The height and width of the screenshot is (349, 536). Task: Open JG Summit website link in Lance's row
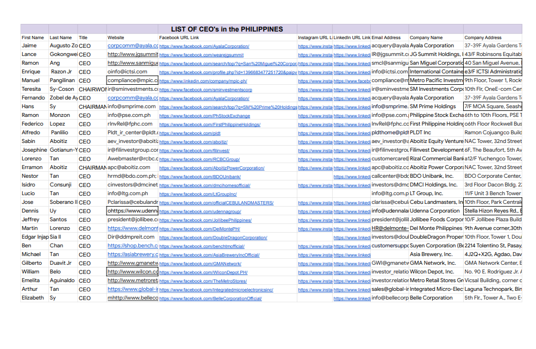tap(133, 54)
